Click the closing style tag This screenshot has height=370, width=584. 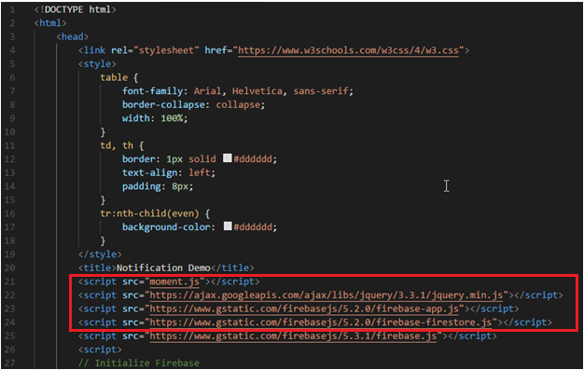(100, 254)
